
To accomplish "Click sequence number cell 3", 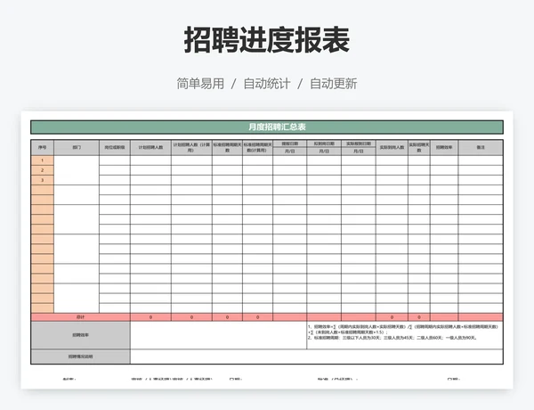I will tap(42, 180).
